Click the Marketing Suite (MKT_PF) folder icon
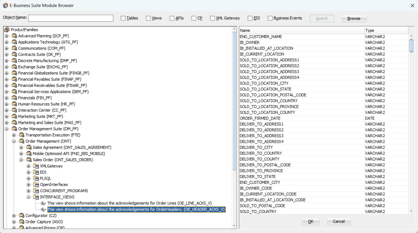Screen dimensions: 418x233 click(x=14, y=116)
